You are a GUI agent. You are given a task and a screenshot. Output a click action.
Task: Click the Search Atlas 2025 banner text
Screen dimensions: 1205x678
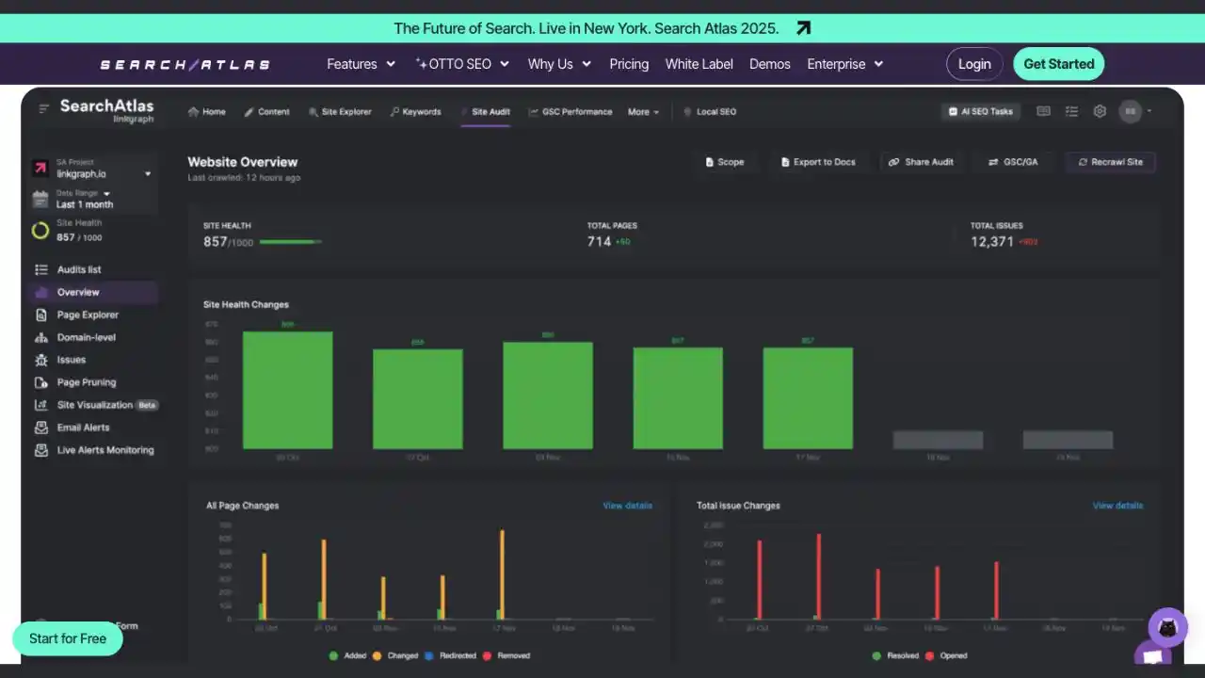586,28
